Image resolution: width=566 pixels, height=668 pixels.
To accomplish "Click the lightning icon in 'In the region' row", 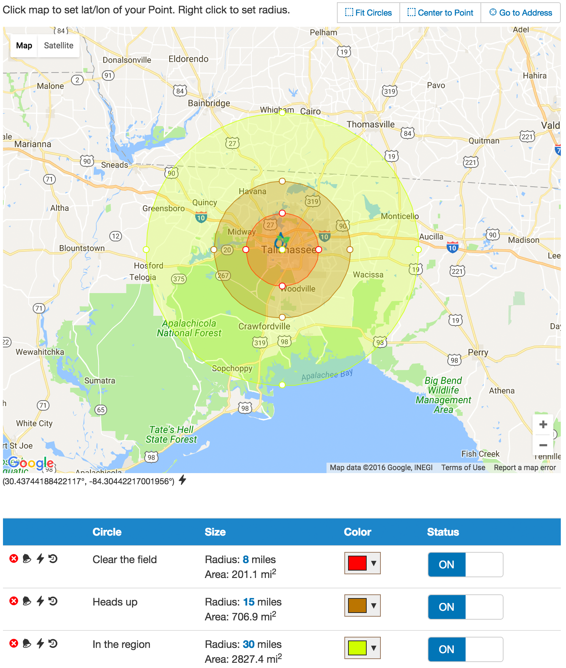I will pos(40,643).
